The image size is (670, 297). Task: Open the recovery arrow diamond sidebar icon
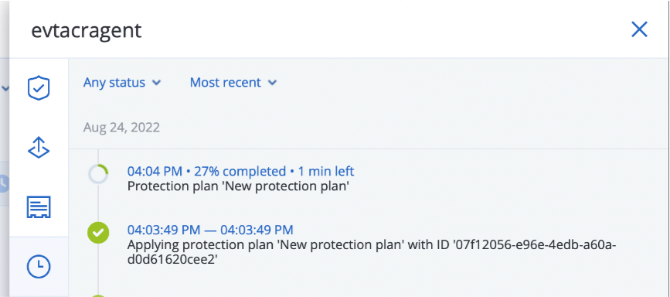coord(39,148)
